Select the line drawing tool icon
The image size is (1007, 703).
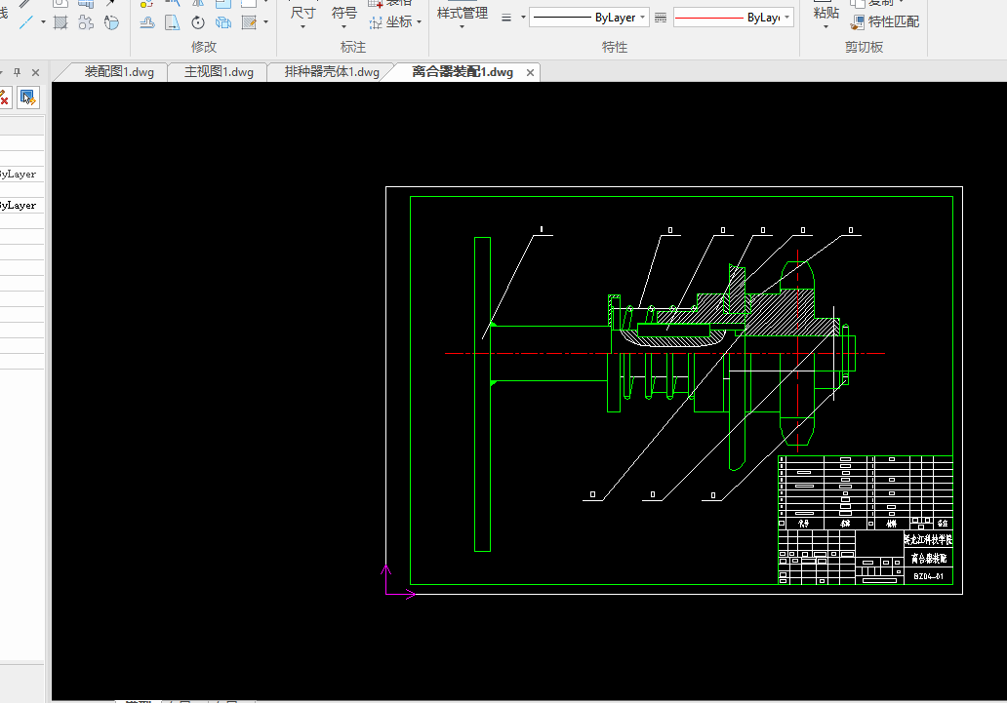coord(26,22)
